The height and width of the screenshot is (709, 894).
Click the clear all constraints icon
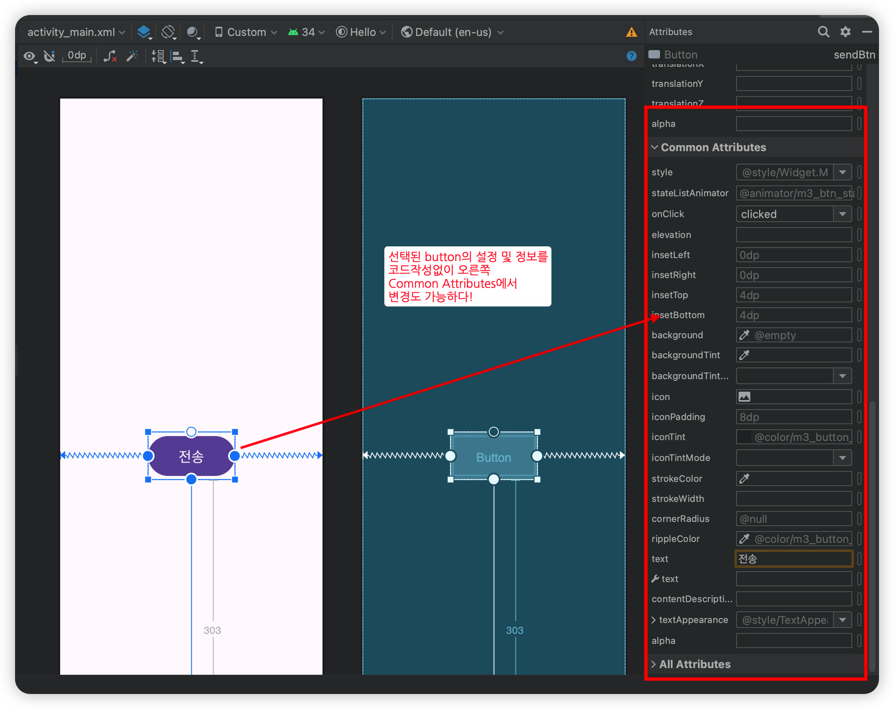[110, 56]
